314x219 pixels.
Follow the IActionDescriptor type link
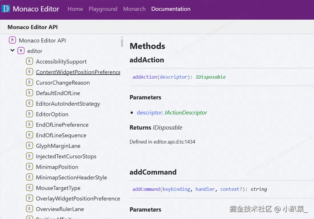tap(186, 112)
